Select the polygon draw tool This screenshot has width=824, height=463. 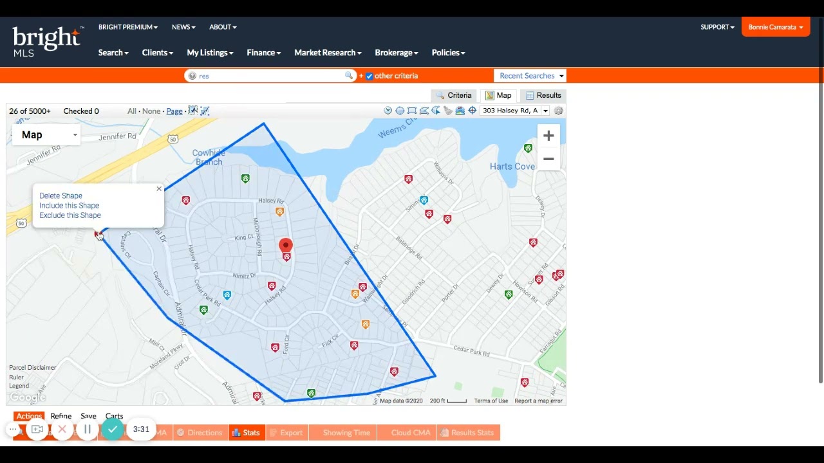pos(424,111)
